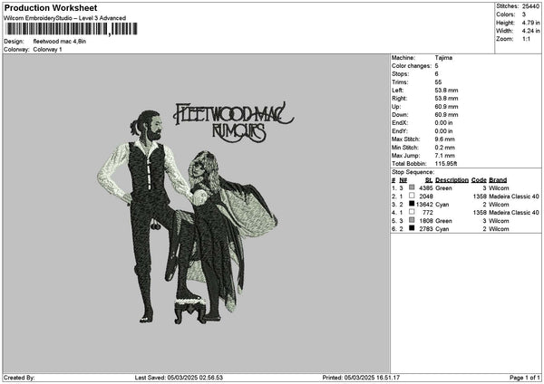This screenshot has height=384, width=544.
Task: Click 'Last Saved: 05/03/2025 02.56.53' footer text
Action: (x=179, y=378)
